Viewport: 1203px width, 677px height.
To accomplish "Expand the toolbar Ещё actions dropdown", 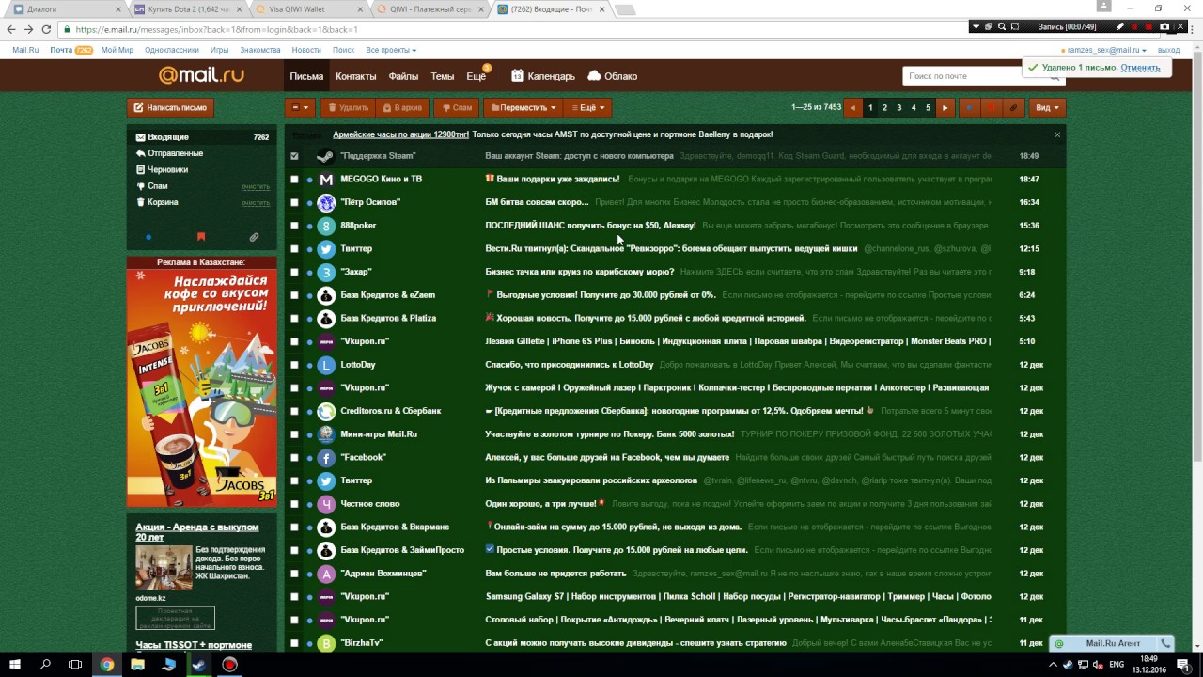I will pos(588,107).
